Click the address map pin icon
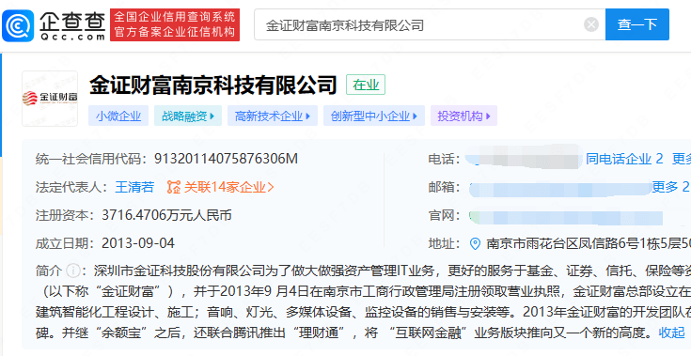 [475, 244]
